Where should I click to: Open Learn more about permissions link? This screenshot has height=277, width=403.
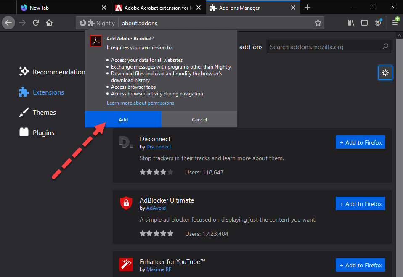coord(141,103)
